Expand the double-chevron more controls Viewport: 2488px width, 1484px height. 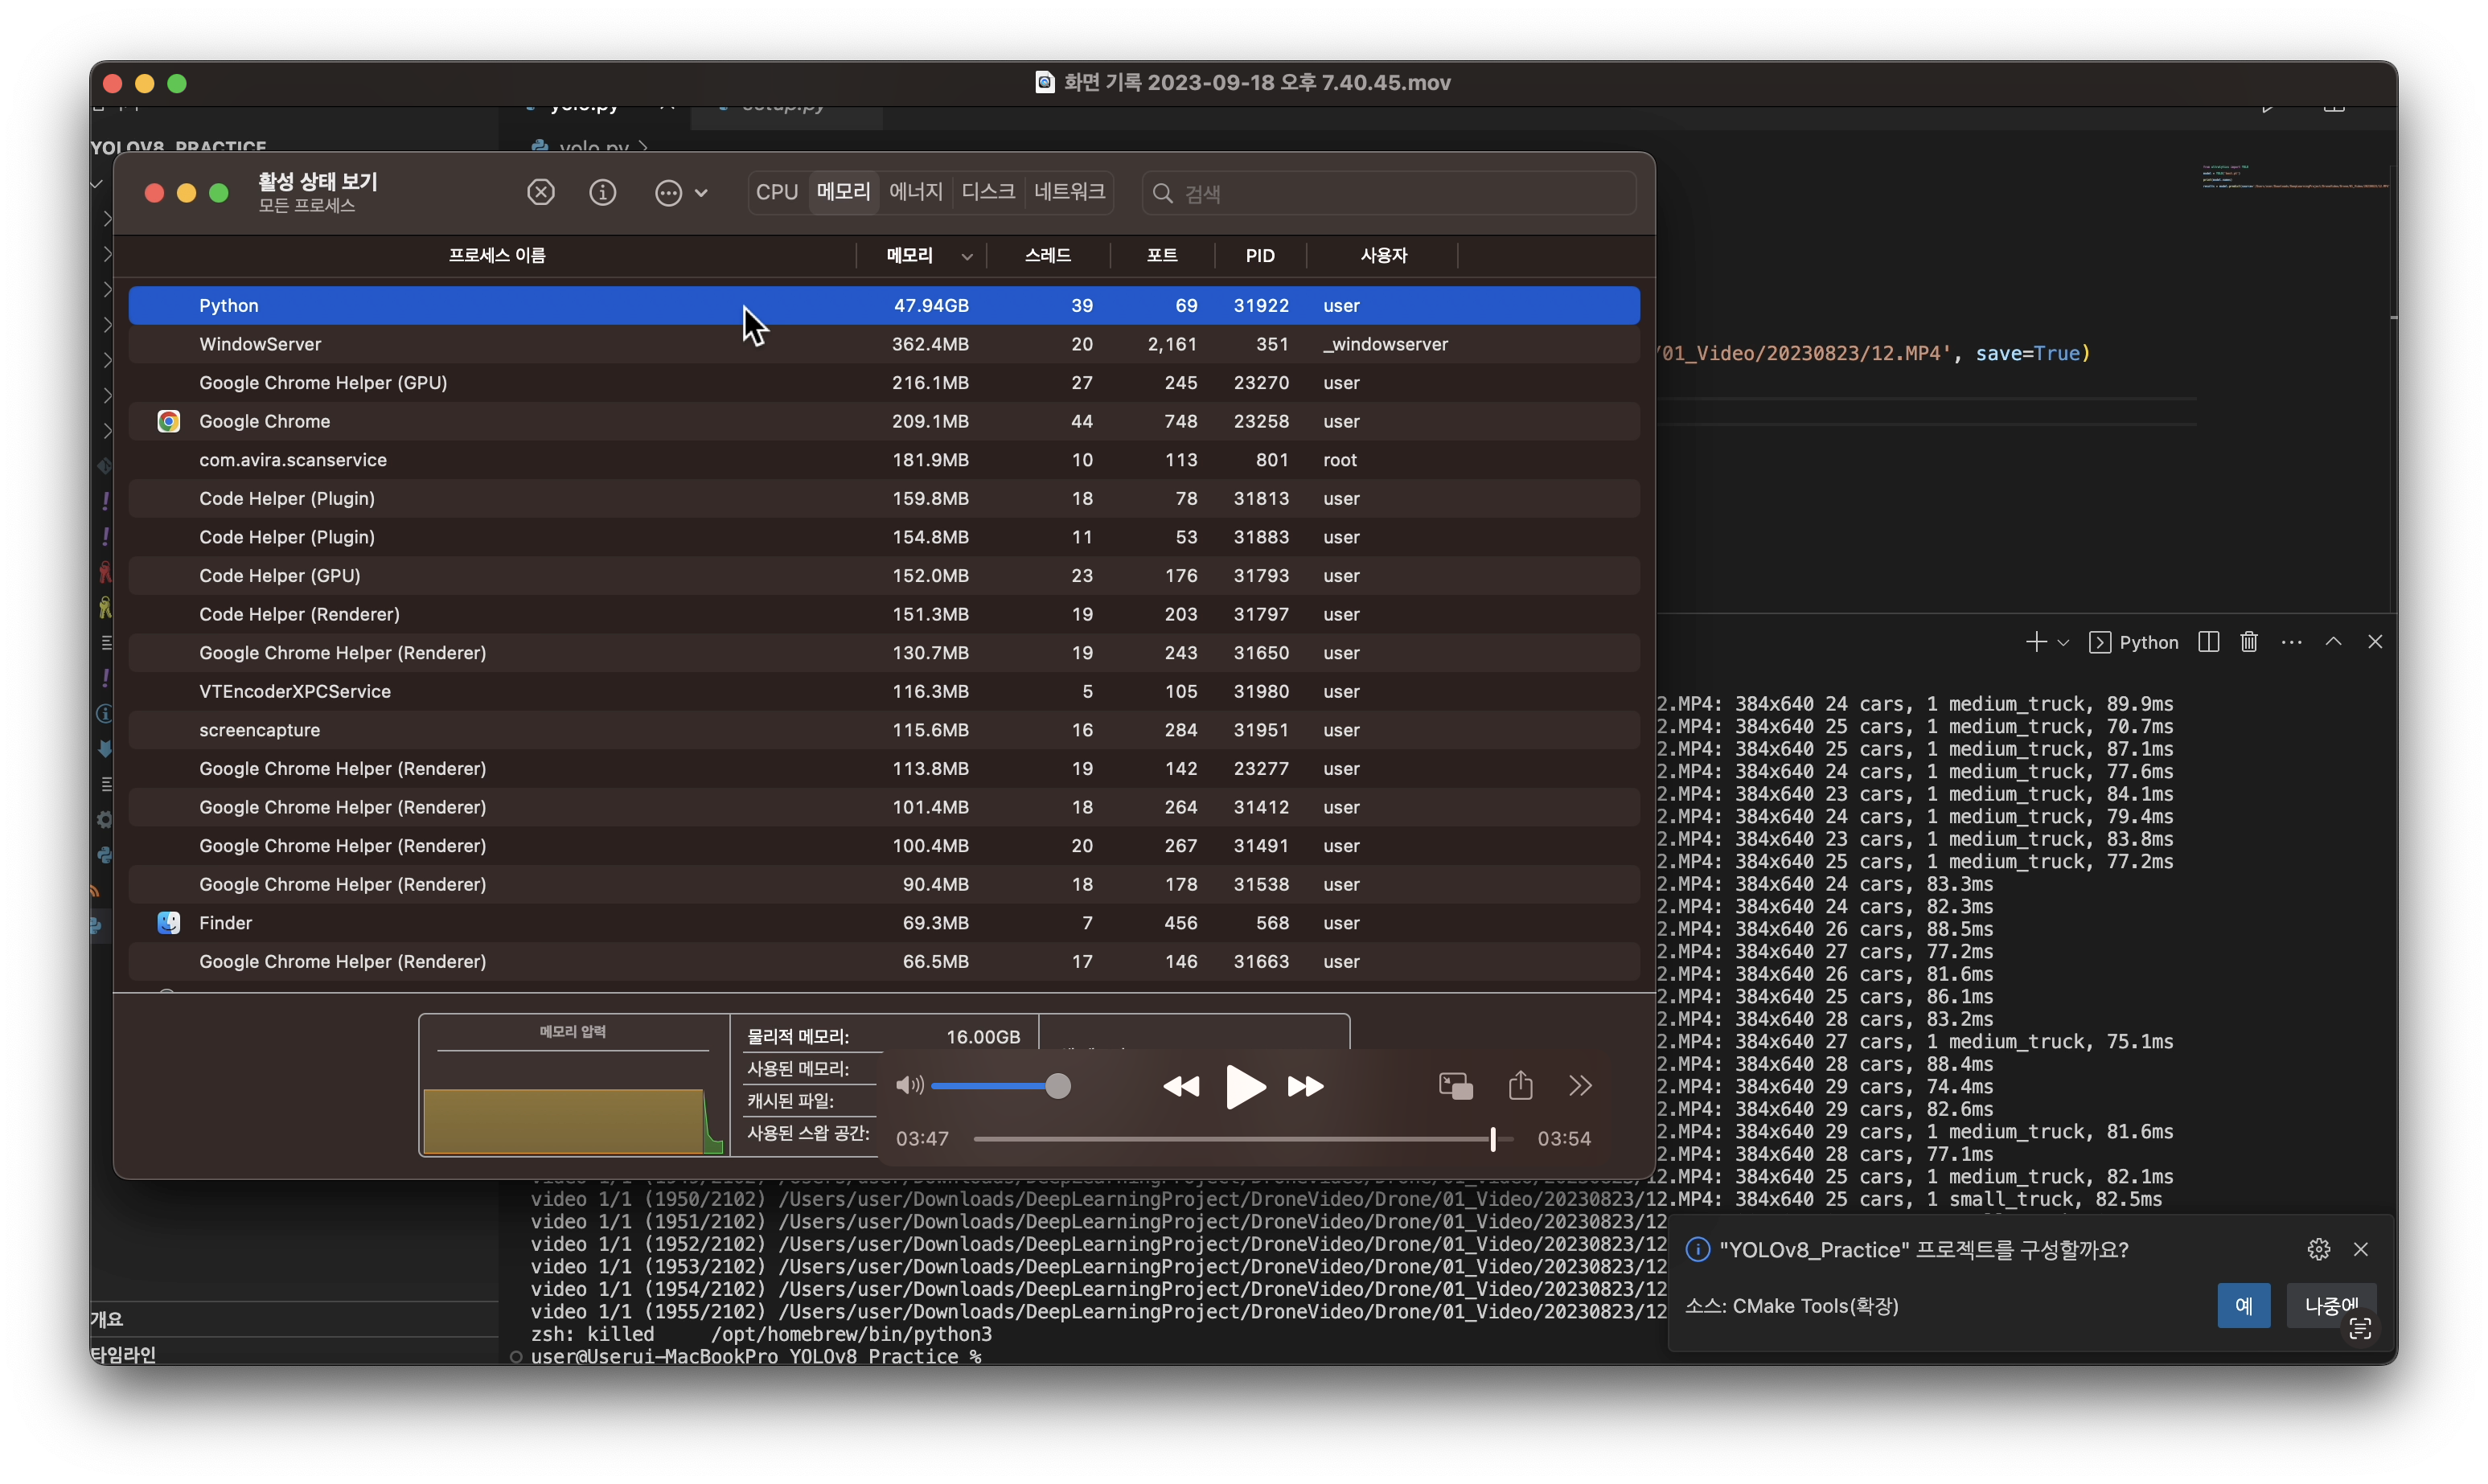click(x=1580, y=1086)
